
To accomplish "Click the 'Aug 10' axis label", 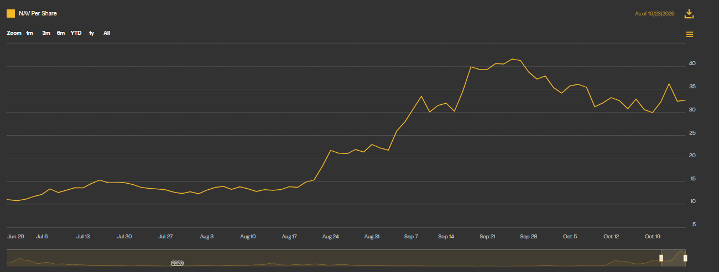I will (248, 236).
